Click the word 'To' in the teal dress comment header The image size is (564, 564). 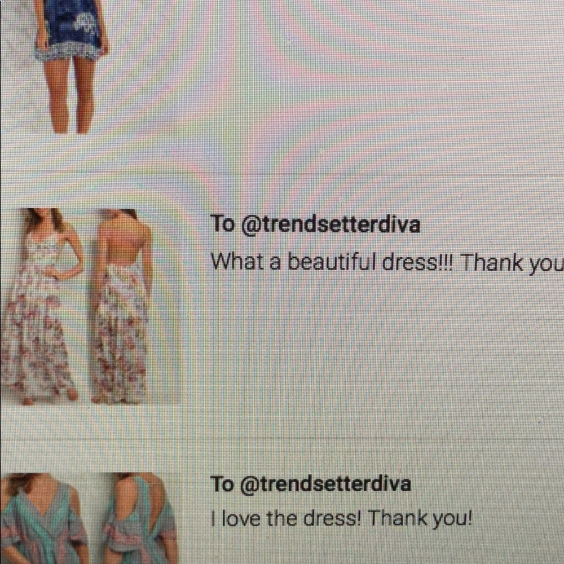click(x=222, y=484)
